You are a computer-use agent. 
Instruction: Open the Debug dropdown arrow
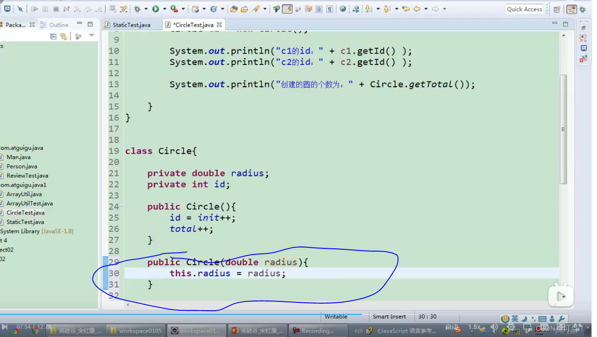tap(146, 9)
